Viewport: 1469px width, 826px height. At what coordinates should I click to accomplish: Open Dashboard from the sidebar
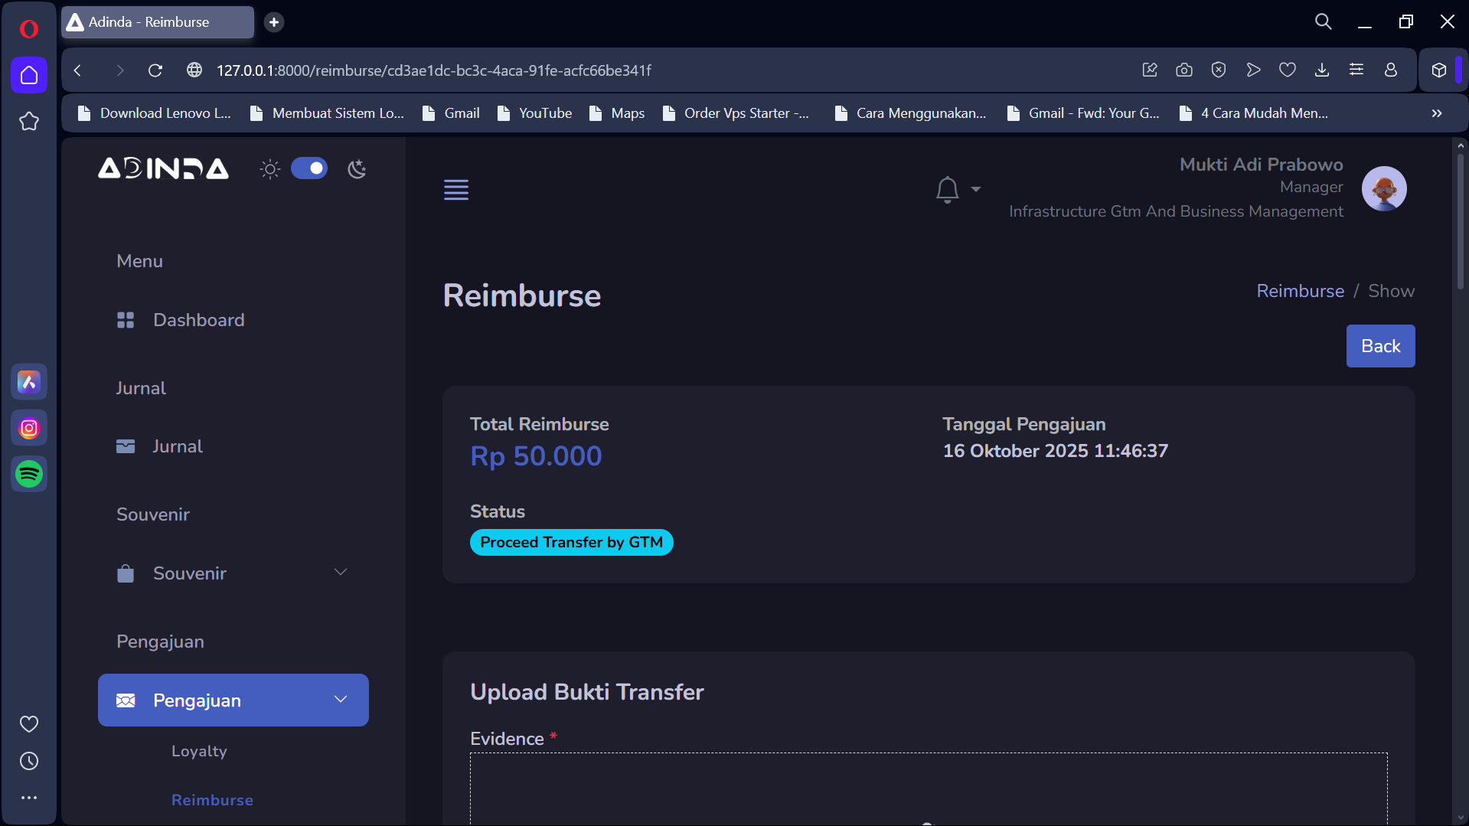tap(198, 320)
